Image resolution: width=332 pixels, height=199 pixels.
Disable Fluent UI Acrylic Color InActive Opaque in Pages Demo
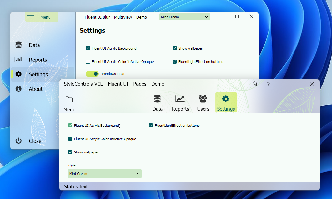(70, 139)
